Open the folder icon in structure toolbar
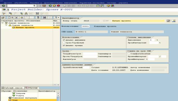The height and width of the screenshot is (101, 178). tap(3, 17)
